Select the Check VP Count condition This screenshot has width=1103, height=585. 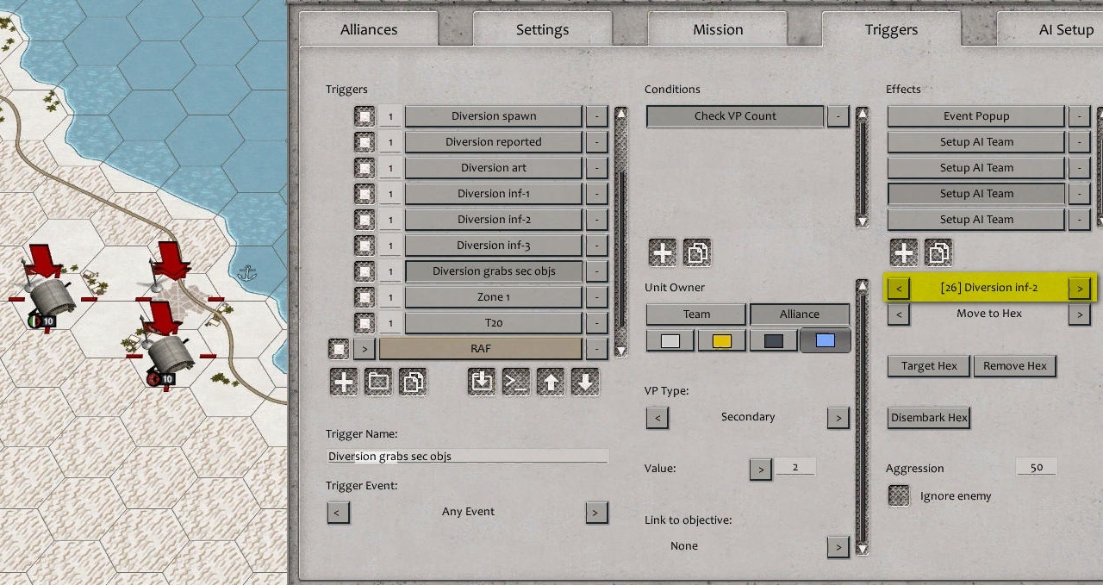pos(735,116)
